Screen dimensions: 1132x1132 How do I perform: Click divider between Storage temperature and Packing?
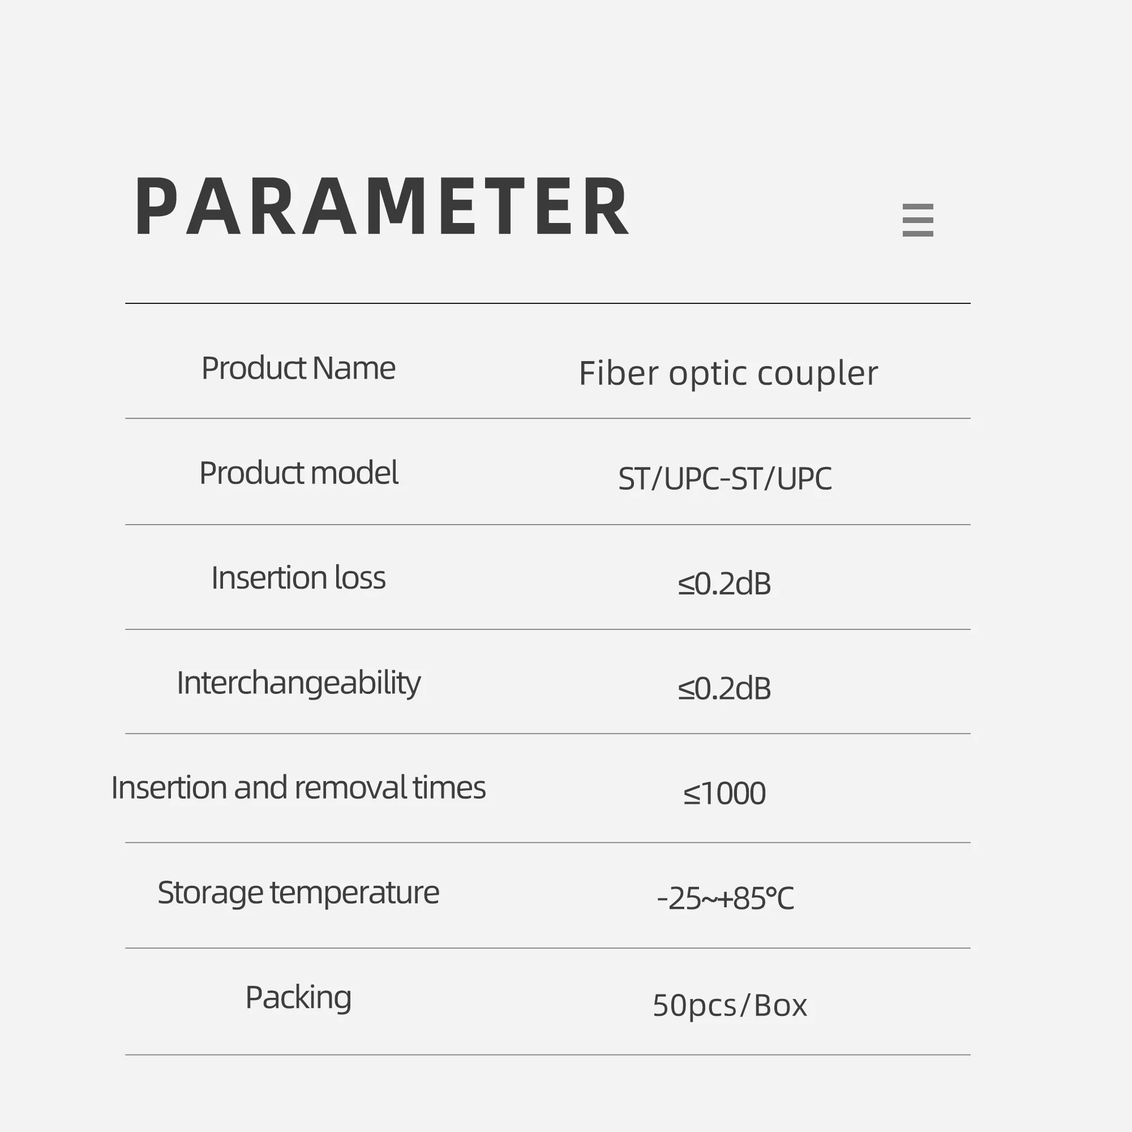click(548, 948)
